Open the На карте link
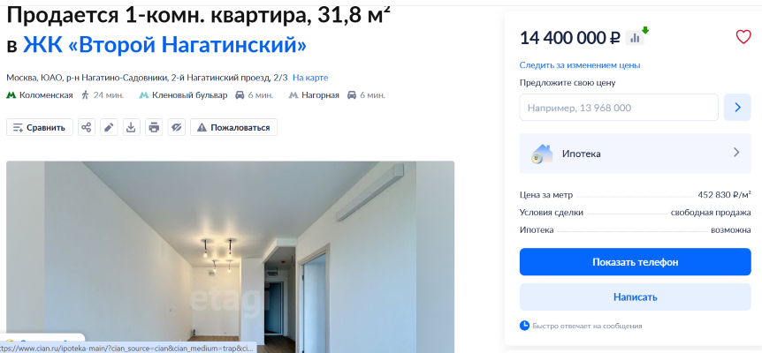 [310, 78]
